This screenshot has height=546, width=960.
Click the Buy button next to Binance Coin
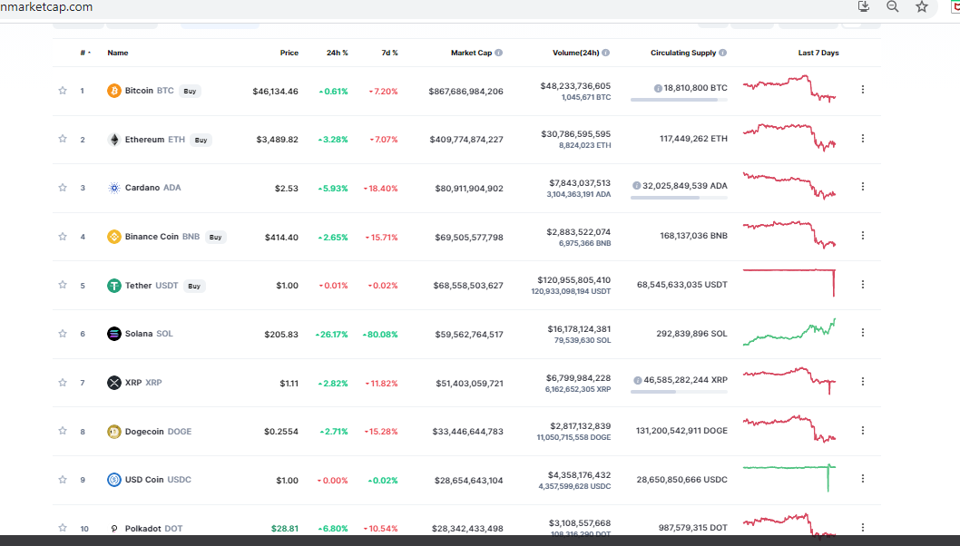[216, 238]
